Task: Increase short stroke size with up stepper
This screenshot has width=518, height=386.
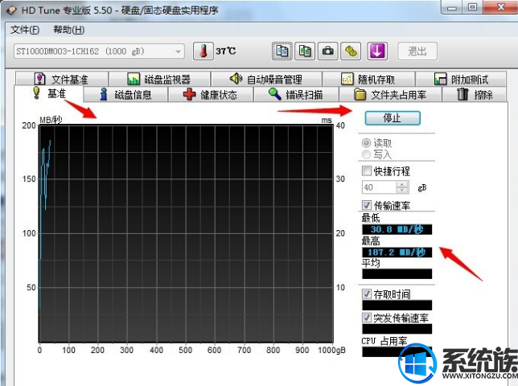Action: 402,185
